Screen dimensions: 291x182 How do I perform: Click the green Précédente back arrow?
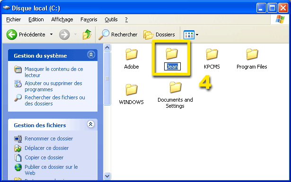(11, 35)
